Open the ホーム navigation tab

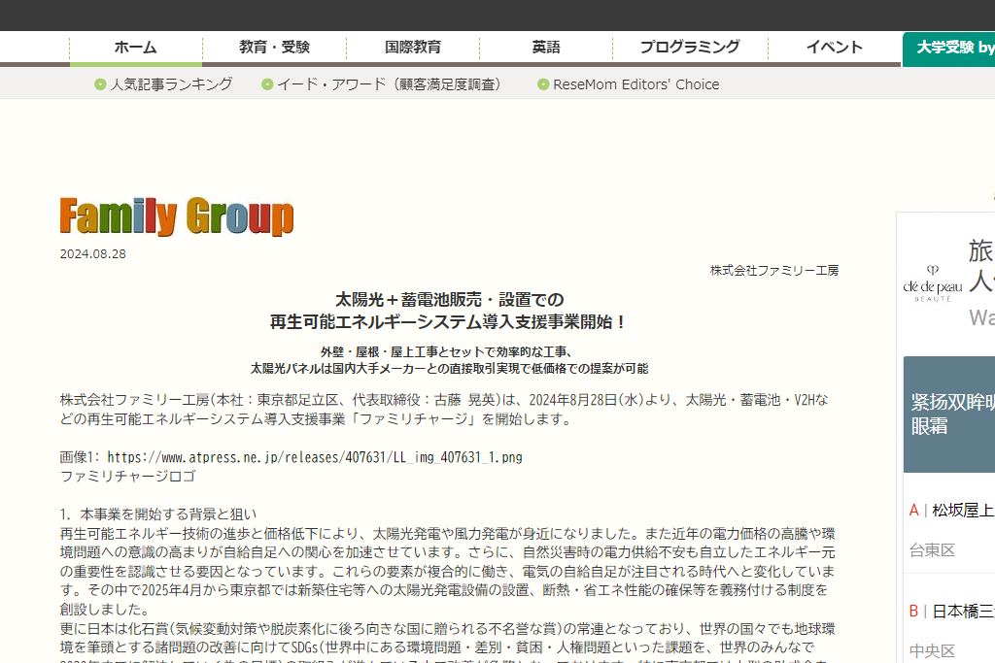click(136, 48)
